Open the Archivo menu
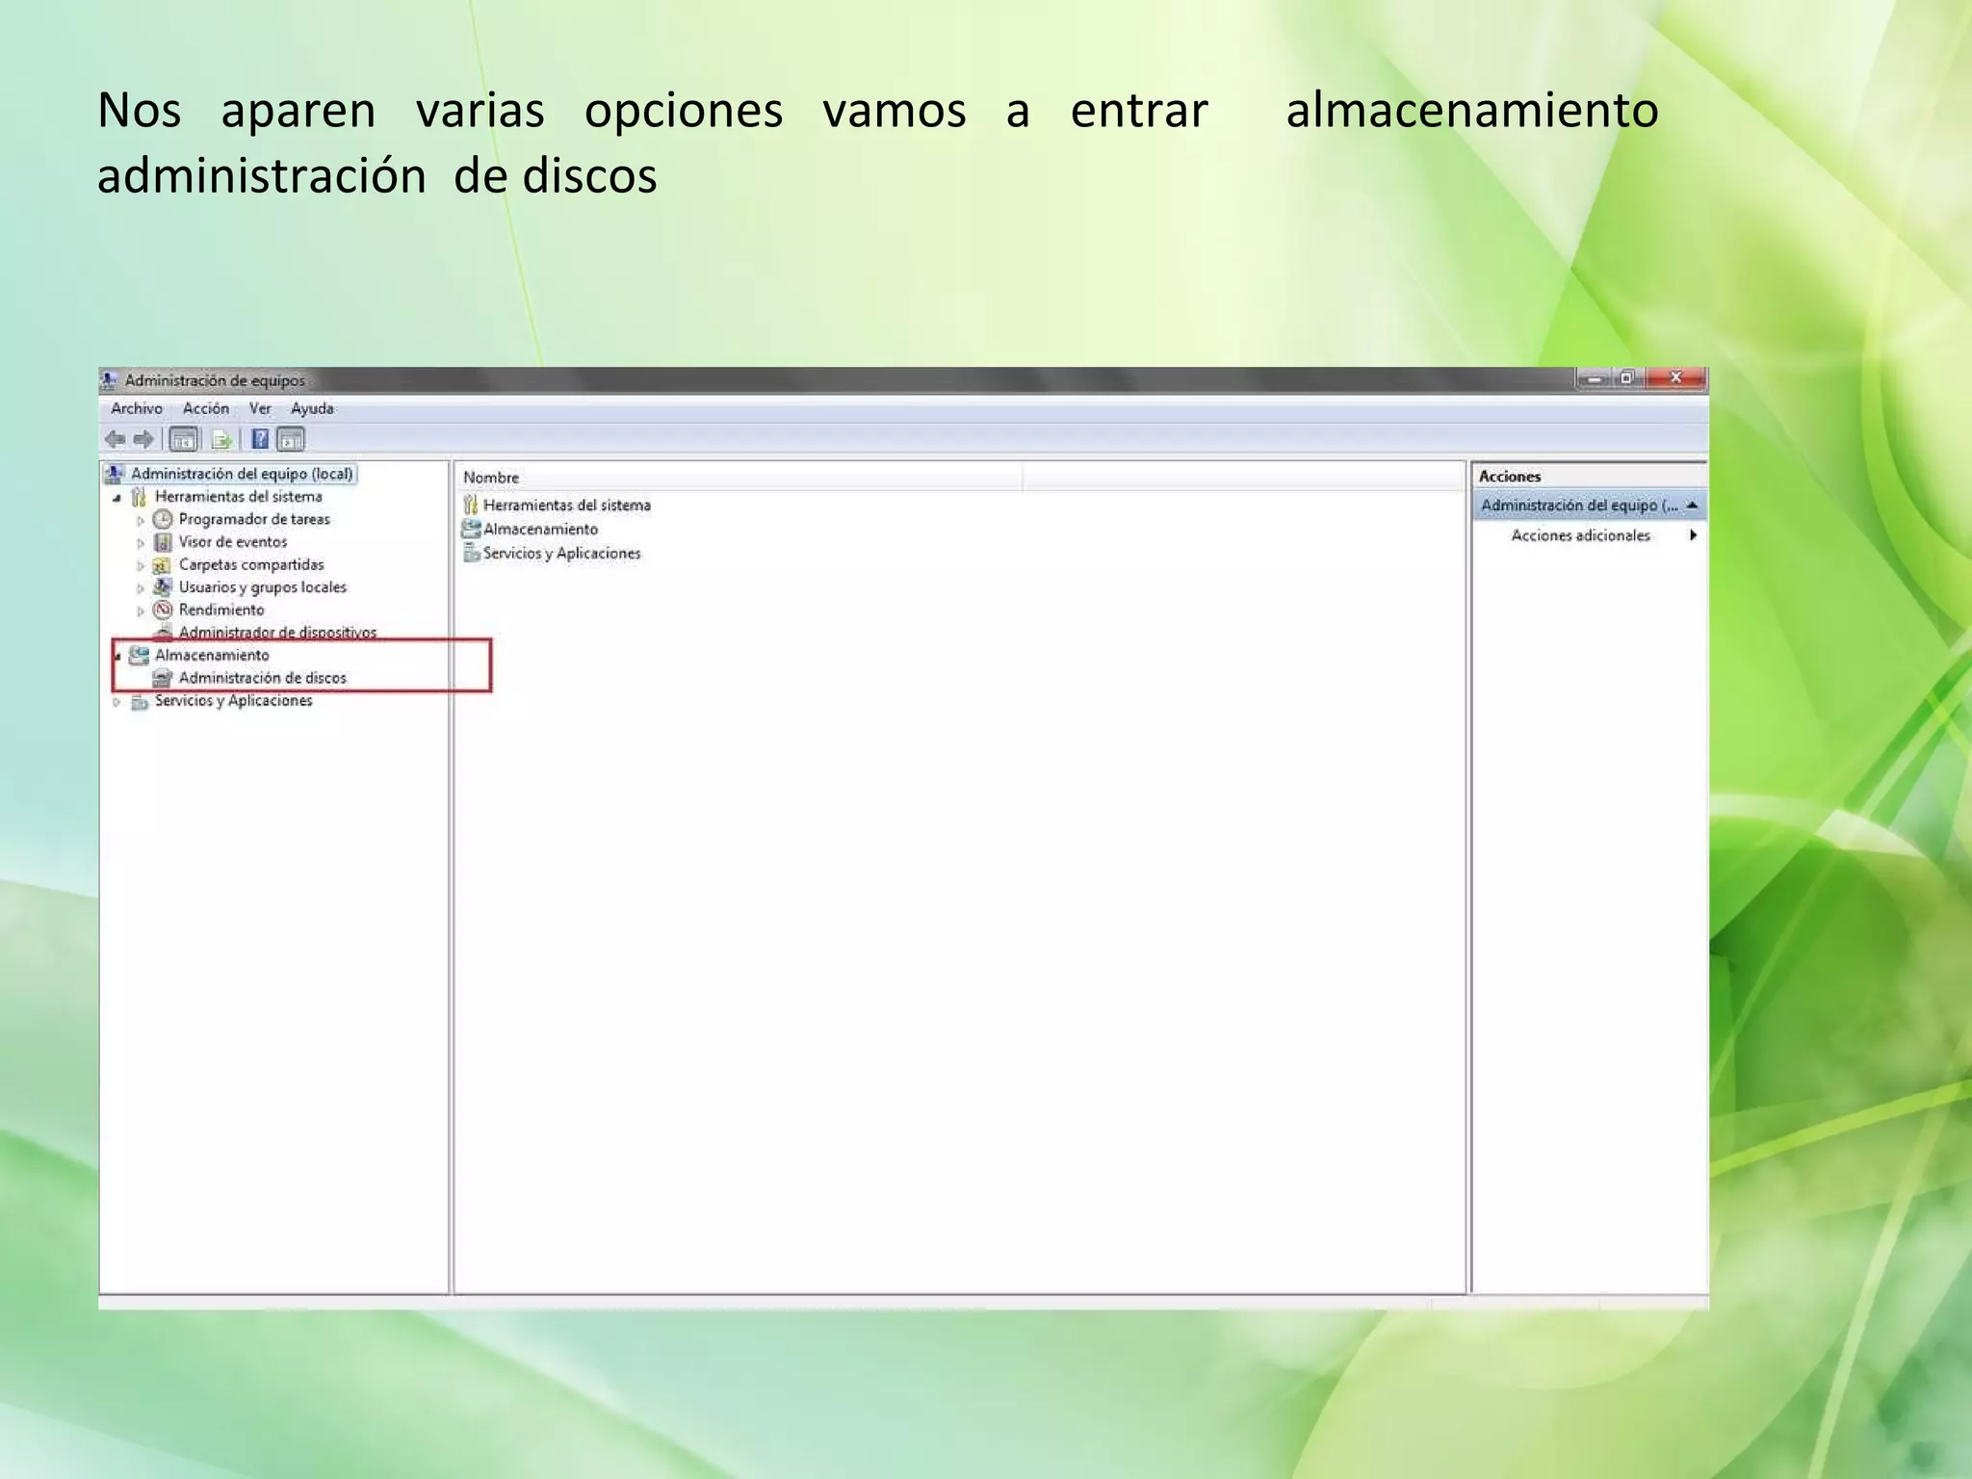This screenshot has width=1972, height=1479. tap(137, 408)
